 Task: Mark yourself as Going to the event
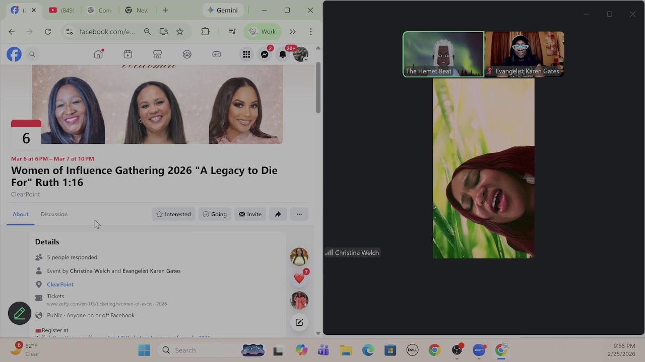coord(215,214)
